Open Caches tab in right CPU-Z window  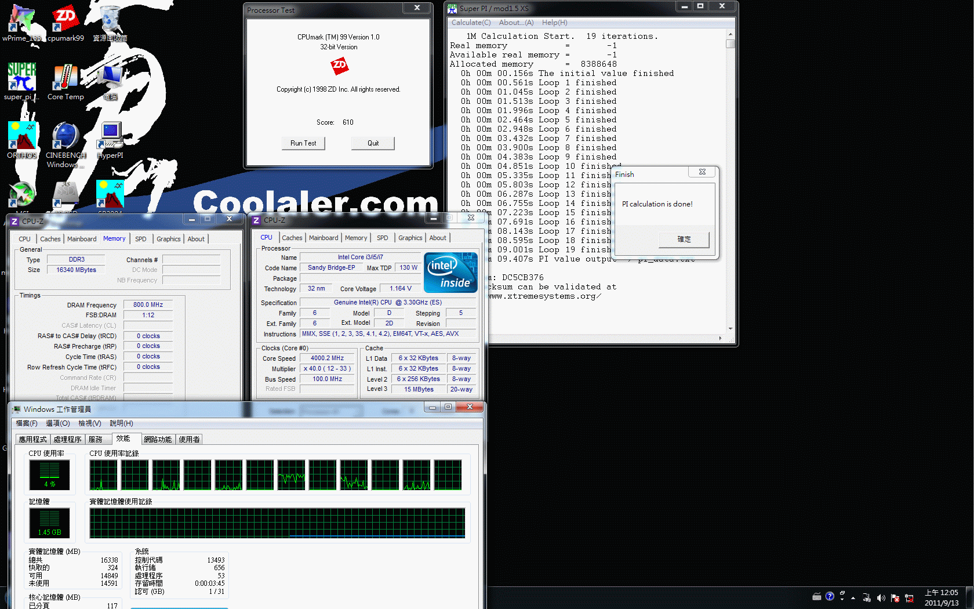tap(292, 238)
